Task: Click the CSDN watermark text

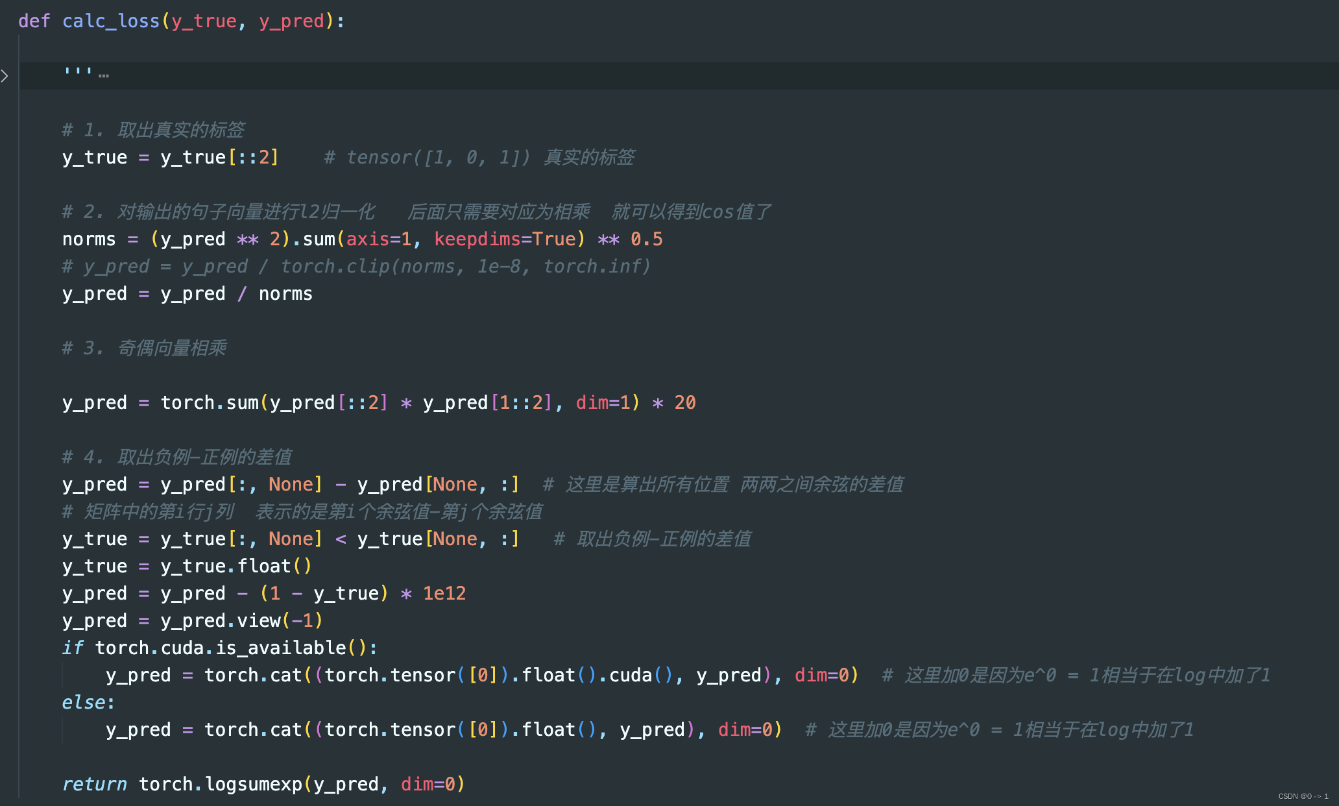Action: coord(1302,796)
